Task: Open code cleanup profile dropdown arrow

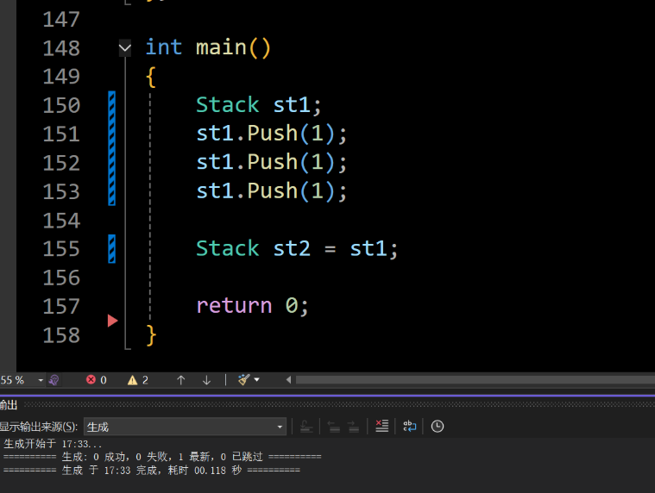Action: coord(257,379)
